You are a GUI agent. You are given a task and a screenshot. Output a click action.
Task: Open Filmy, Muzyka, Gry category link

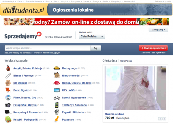(25, 98)
